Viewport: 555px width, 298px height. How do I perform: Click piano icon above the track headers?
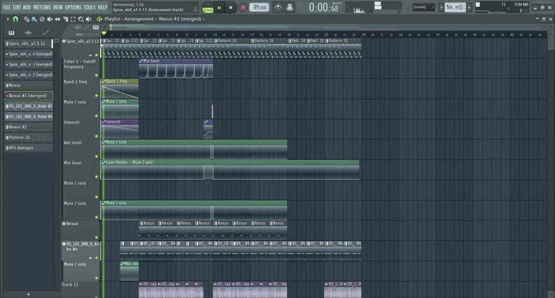pyautogui.click(x=96, y=27)
